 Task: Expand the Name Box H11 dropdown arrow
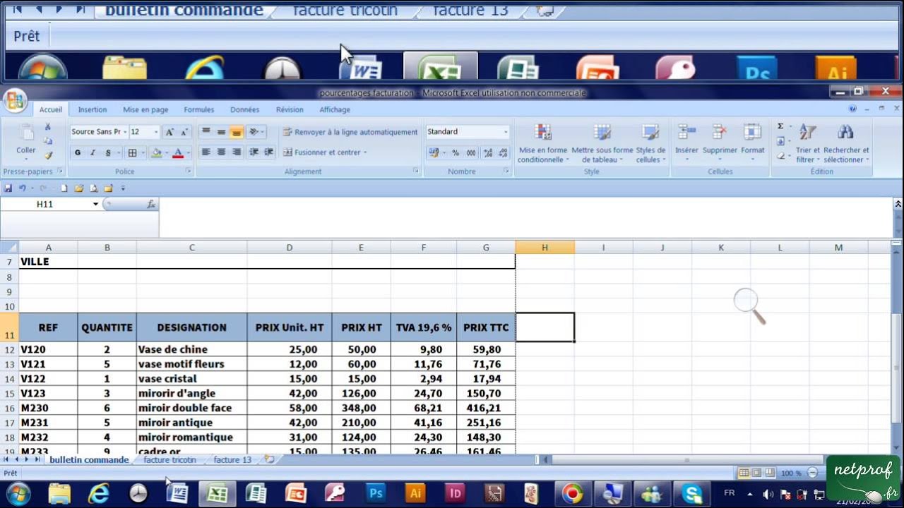point(95,204)
